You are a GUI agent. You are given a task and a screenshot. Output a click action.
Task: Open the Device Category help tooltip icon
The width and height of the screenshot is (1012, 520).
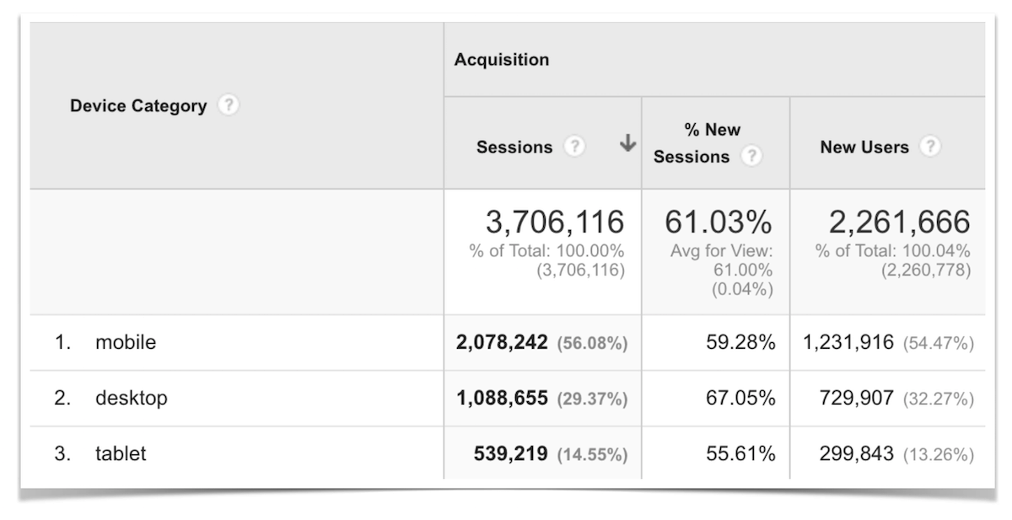(229, 106)
